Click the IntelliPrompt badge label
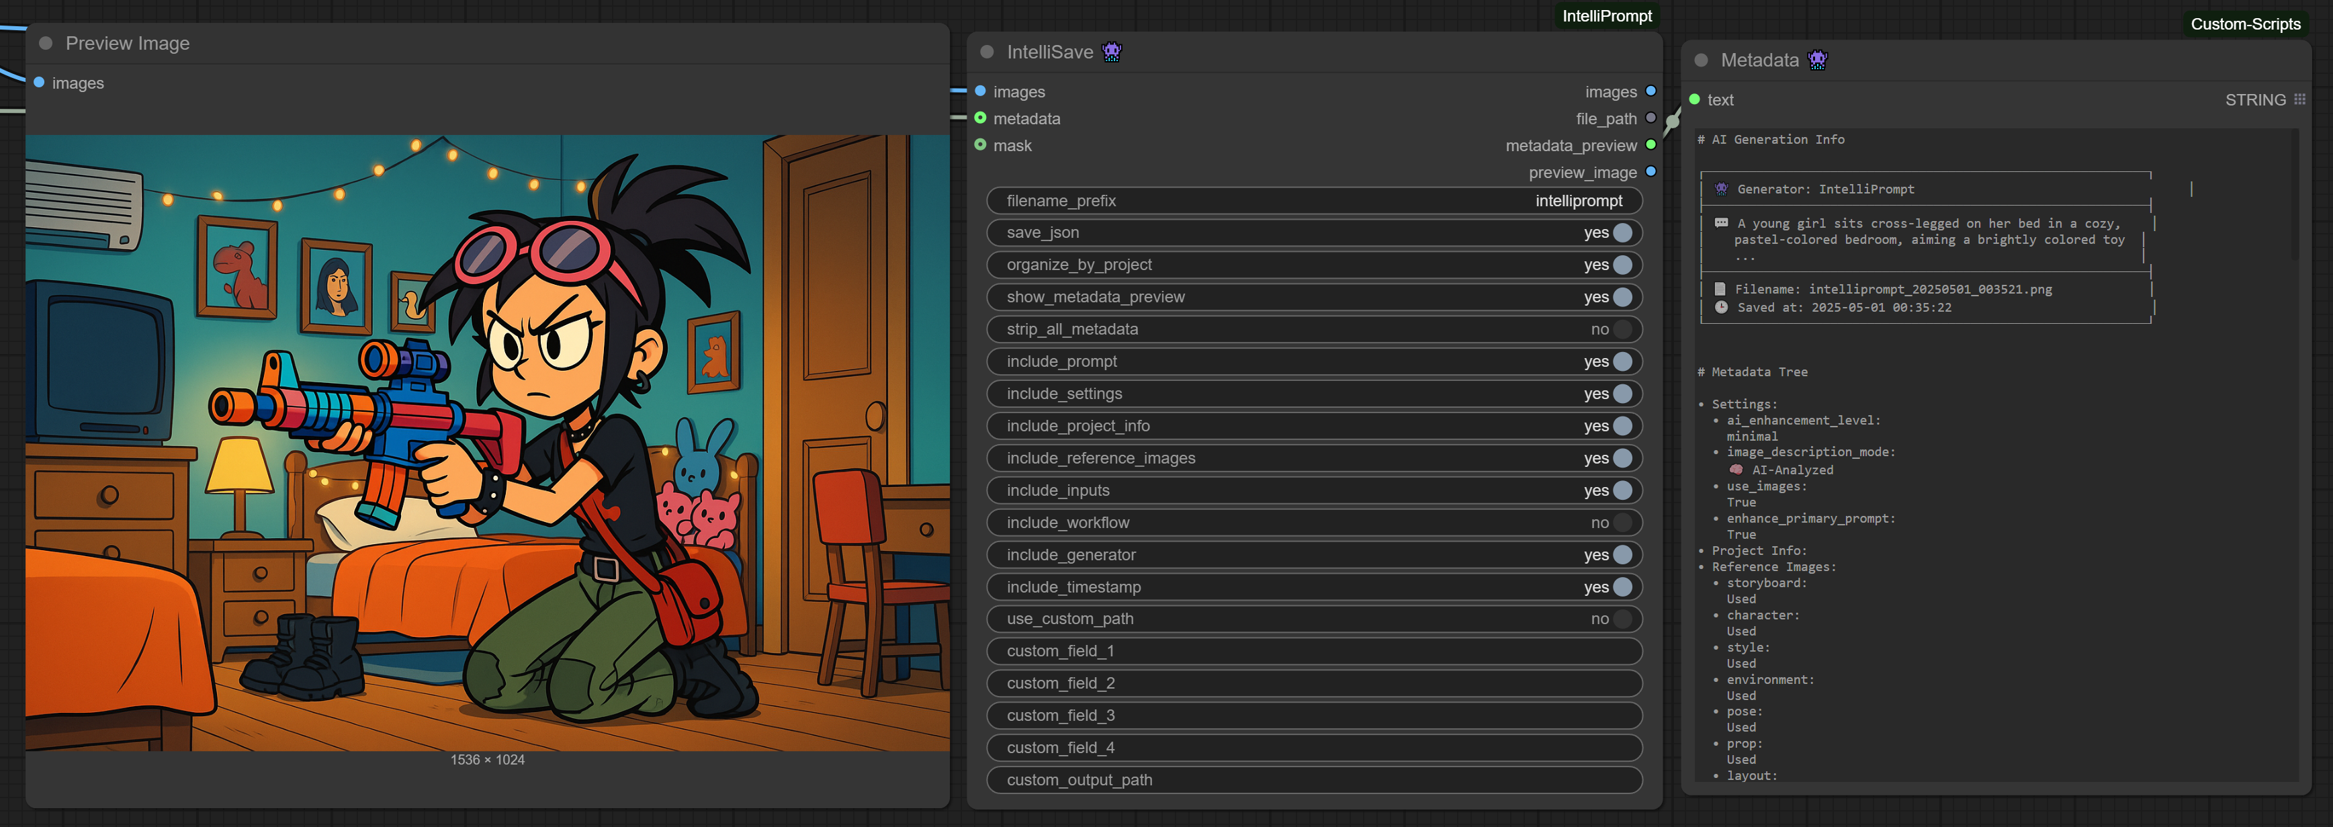 pyautogui.click(x=1607, y=16)
